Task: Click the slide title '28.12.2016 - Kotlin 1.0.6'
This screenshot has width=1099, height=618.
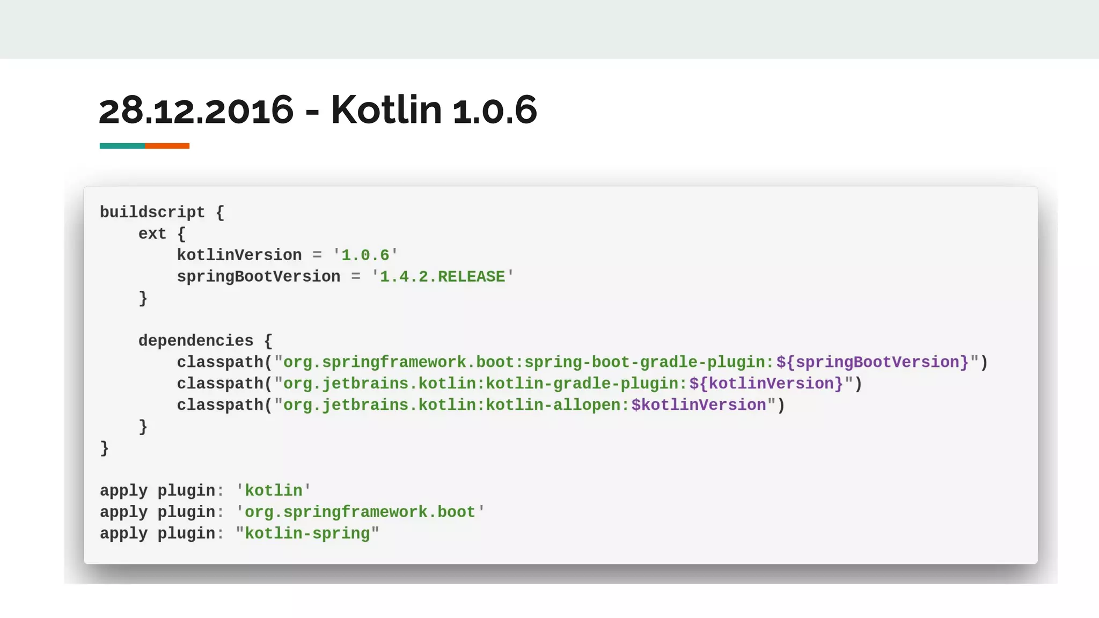Action: tap(318, 109)
